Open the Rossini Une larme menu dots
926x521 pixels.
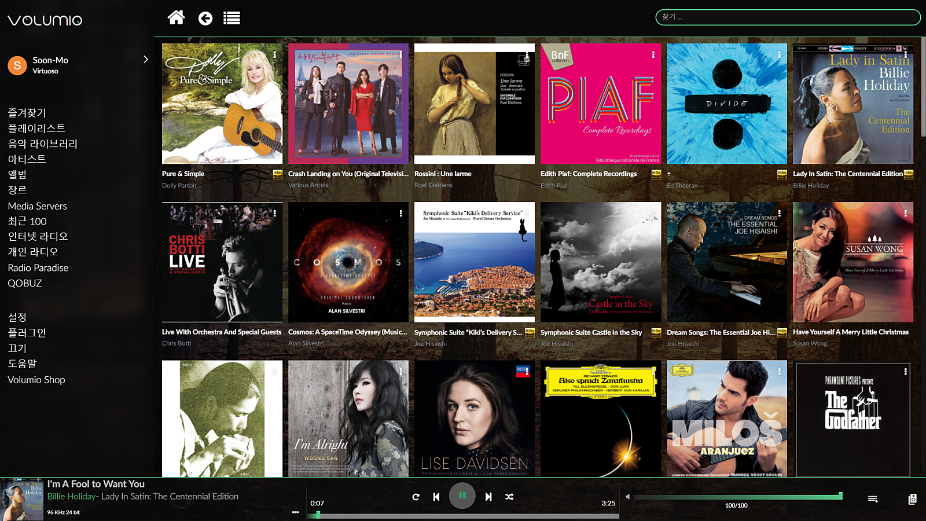[527, 54]
